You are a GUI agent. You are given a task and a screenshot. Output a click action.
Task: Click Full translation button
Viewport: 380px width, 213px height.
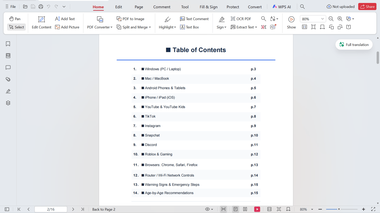(x=354, y=45)
